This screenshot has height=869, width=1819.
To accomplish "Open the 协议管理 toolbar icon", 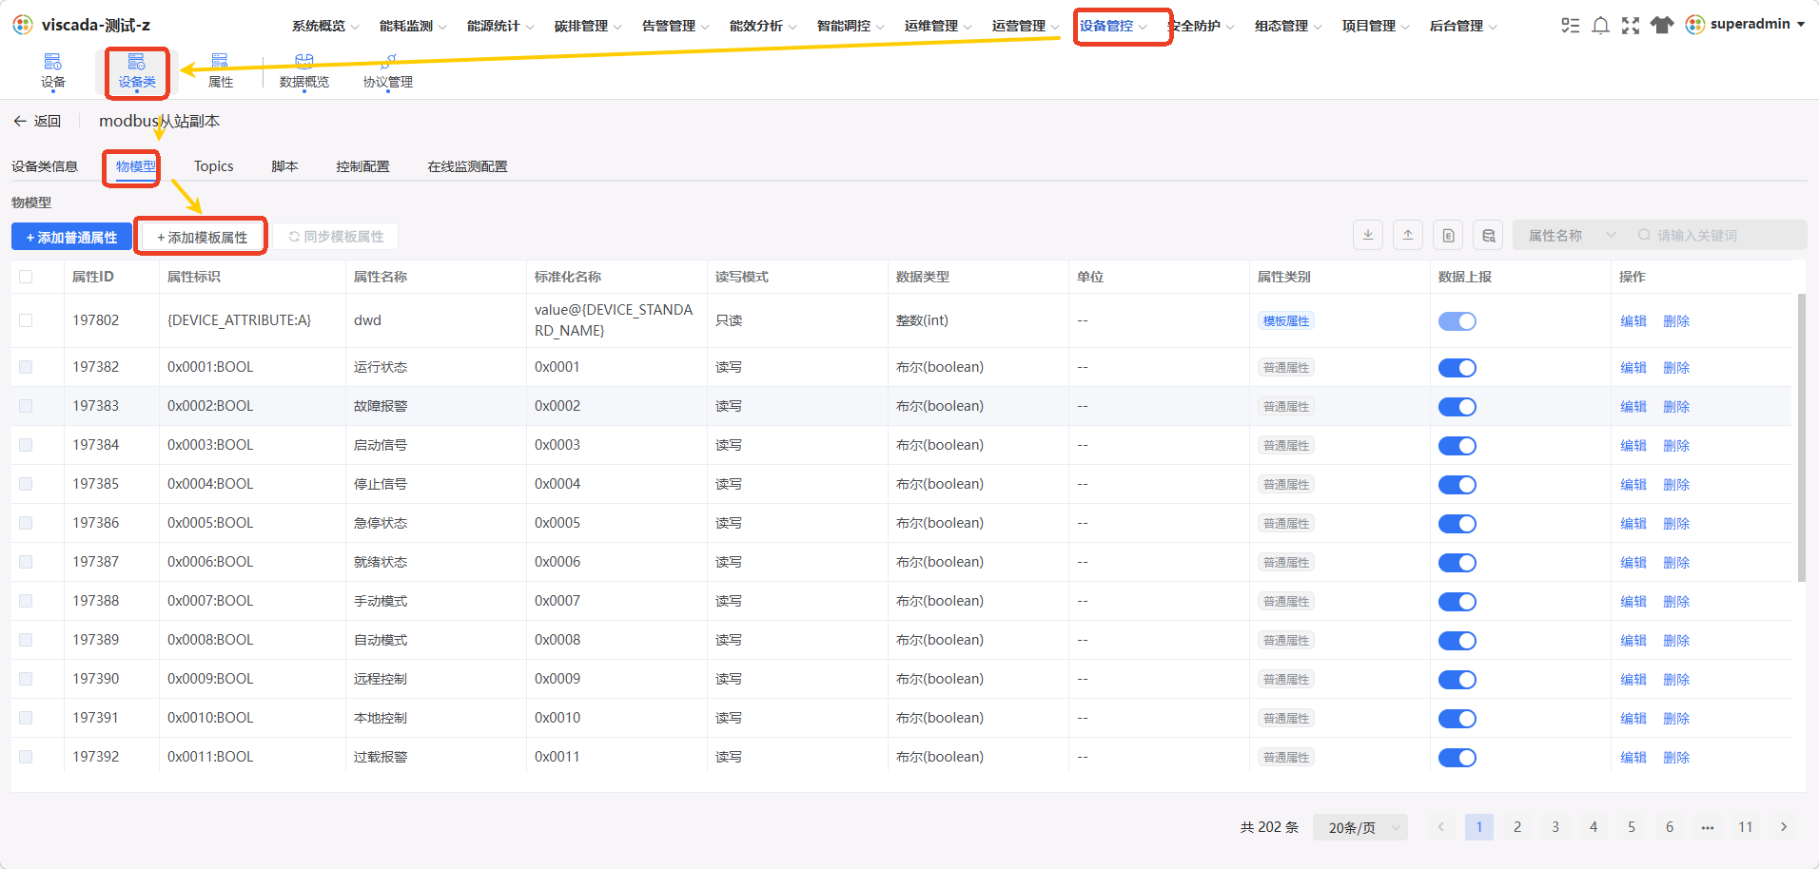I will [388, 62].
